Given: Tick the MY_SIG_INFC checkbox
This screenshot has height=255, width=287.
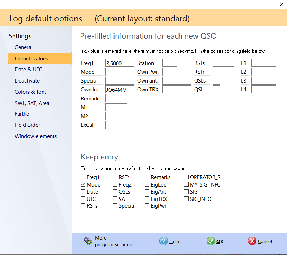Looking at the screenshot, I should [186, 184].
